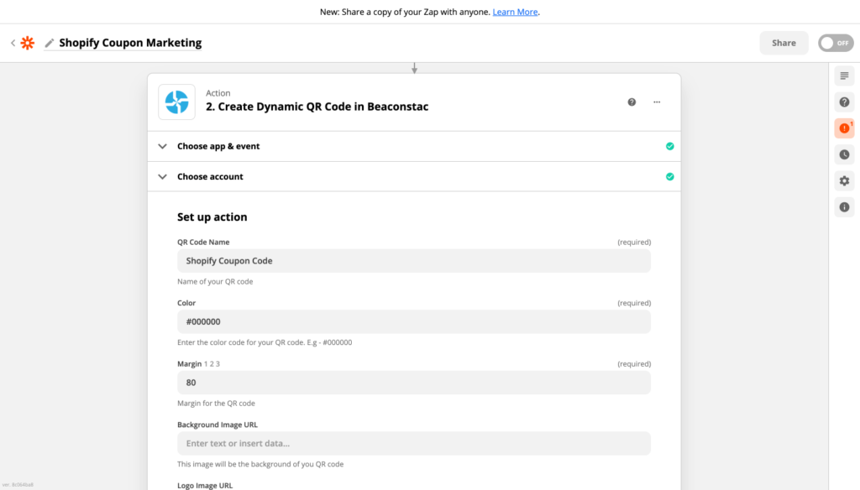Click the question mark beside the step title
The image size is (860, 490).
coord(632,102)
